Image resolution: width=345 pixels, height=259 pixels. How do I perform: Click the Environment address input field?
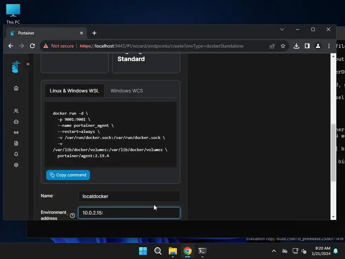point(129,213)
